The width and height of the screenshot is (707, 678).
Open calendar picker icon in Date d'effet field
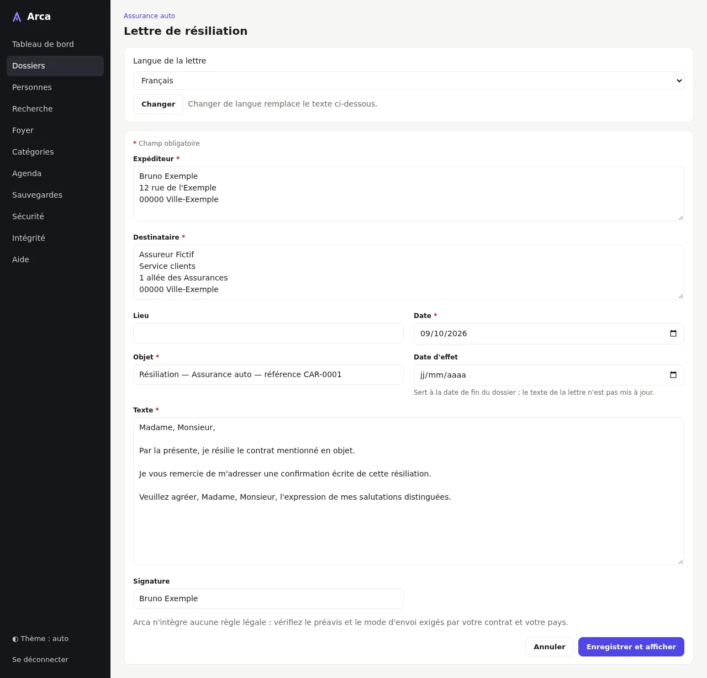[x=673, y=375]
